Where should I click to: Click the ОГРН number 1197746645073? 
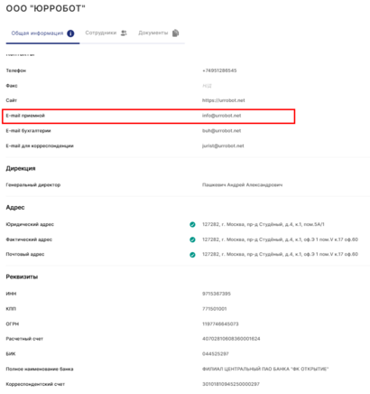[220, 324]
